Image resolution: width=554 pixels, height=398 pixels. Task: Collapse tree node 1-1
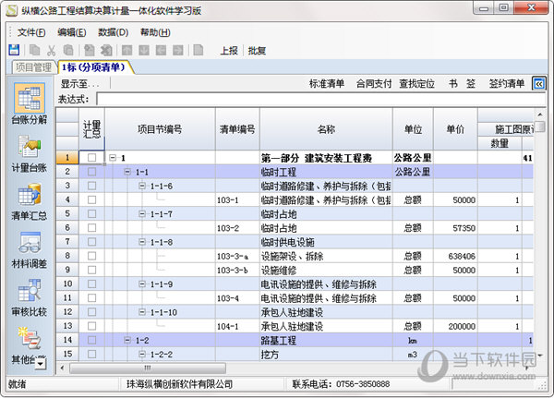[x=128, y=172]
